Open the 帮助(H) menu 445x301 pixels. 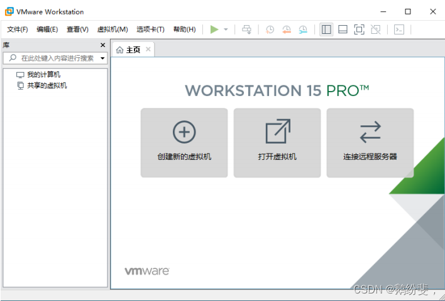[184, 29]
